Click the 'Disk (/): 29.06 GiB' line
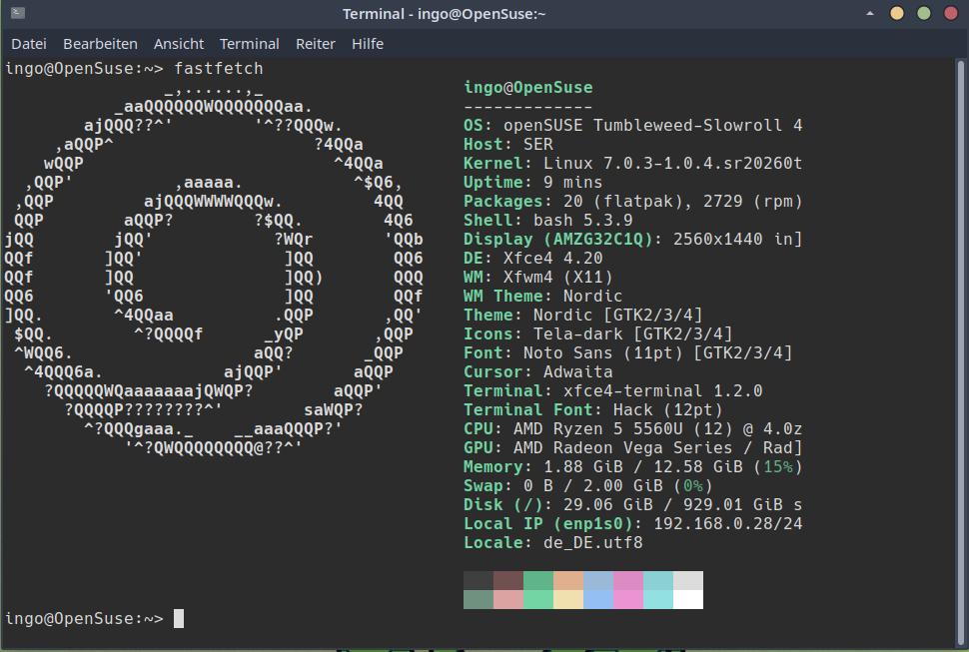The width and height of the screenshot is (969, 652). tap(632, 505)
